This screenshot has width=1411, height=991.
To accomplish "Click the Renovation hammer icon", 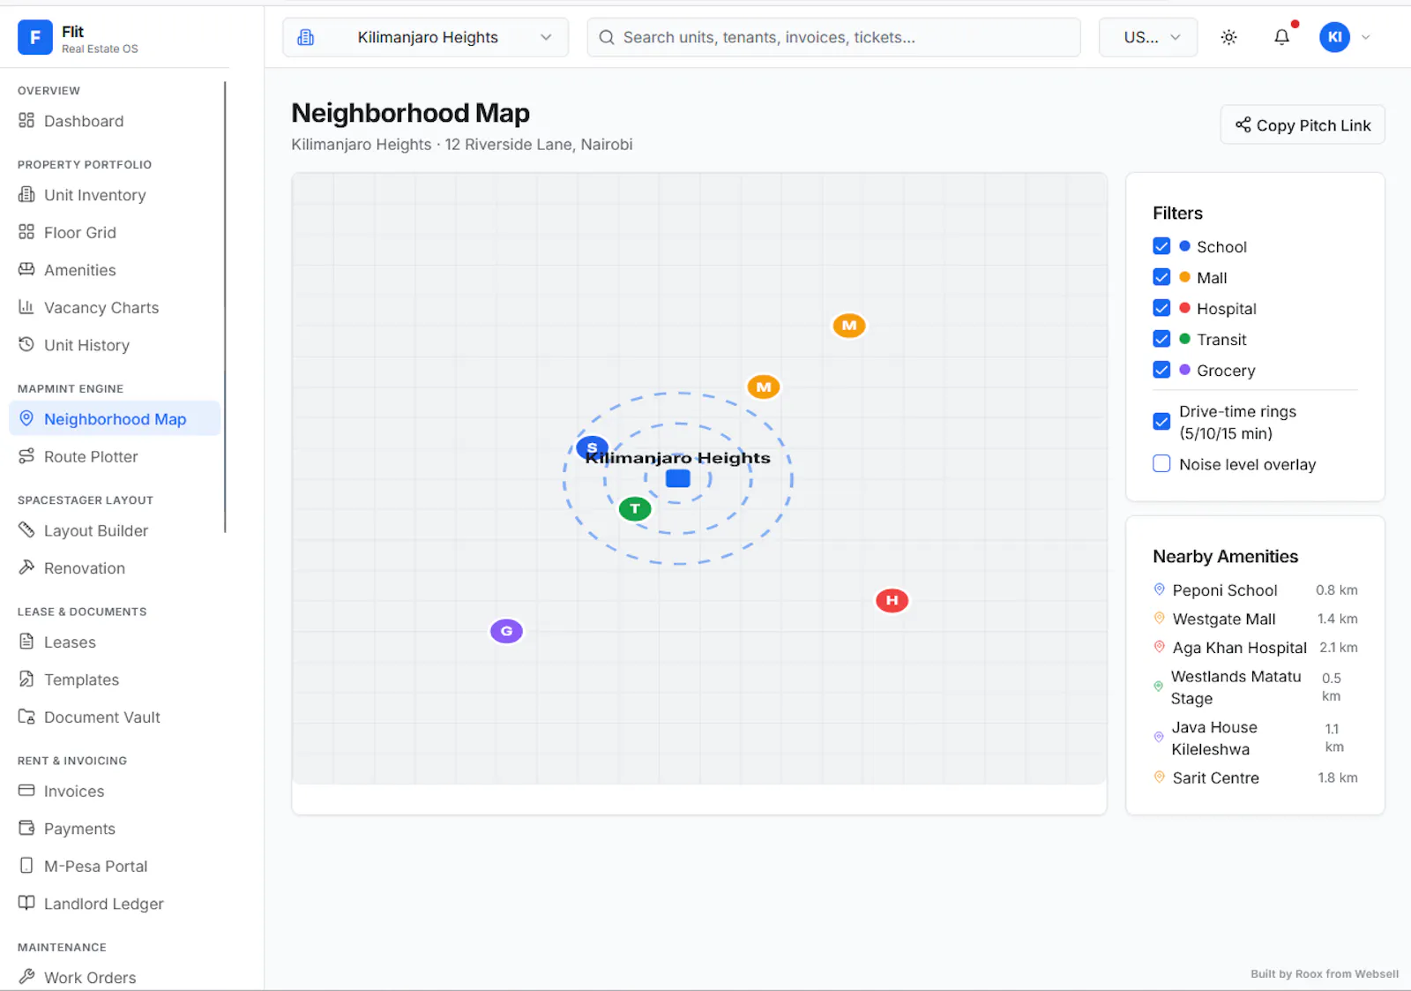I will [26, 567].
